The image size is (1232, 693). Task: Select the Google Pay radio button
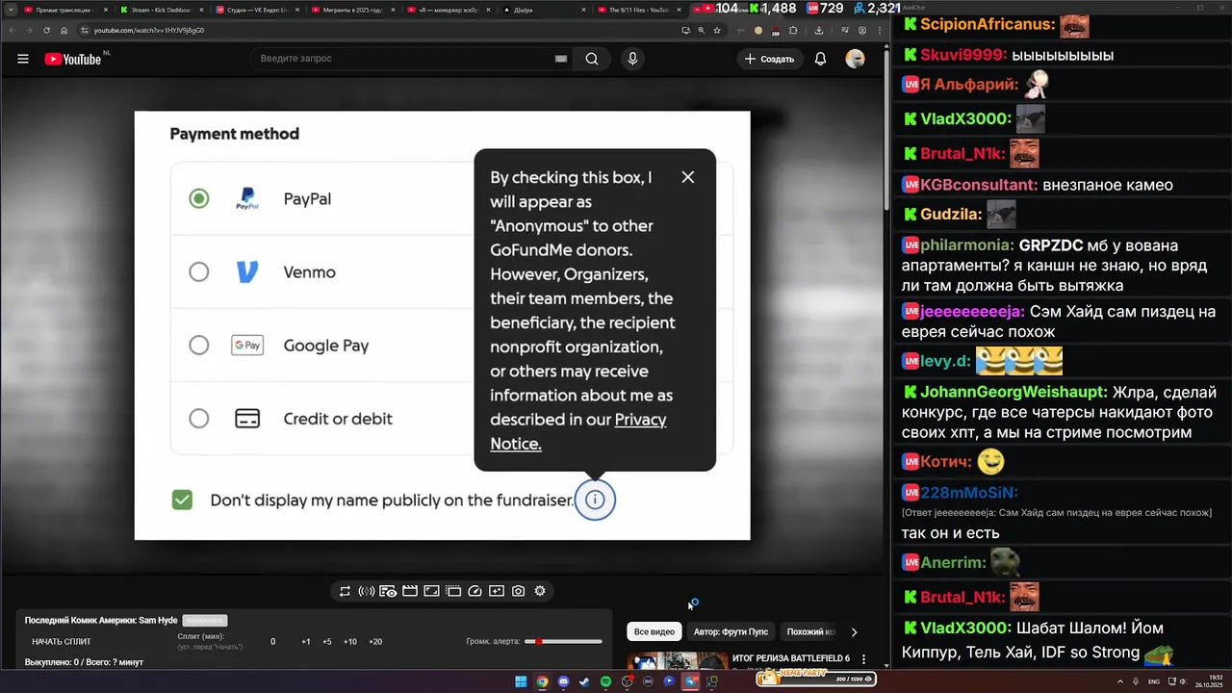point(198,345)
